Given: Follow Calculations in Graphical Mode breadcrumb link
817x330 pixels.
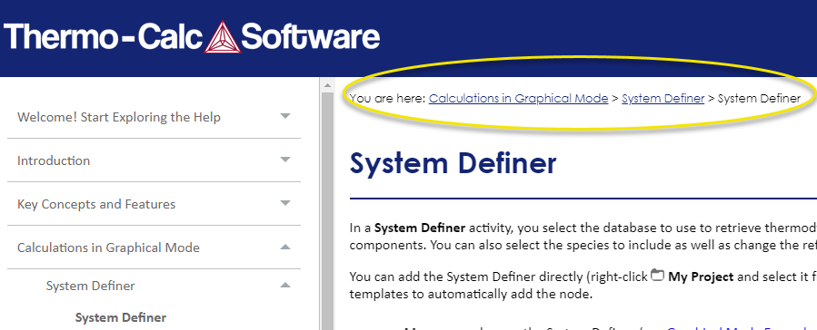Looking at the screenshot, I should click(x=518, y=98).
